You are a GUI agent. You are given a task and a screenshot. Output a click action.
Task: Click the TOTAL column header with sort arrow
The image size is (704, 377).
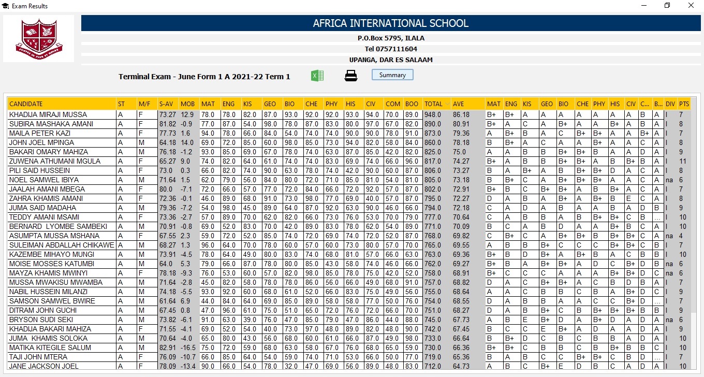pyautogui.click(x=437, y=104)
